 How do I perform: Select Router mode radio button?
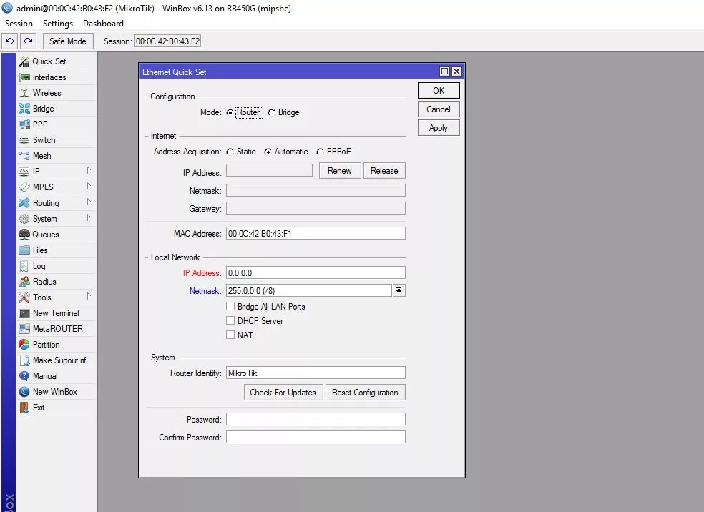[230, 113]
